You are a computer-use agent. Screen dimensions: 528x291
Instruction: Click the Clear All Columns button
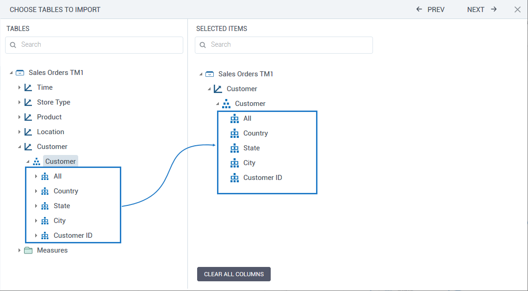pyautogui.click(x=234, y=274)
